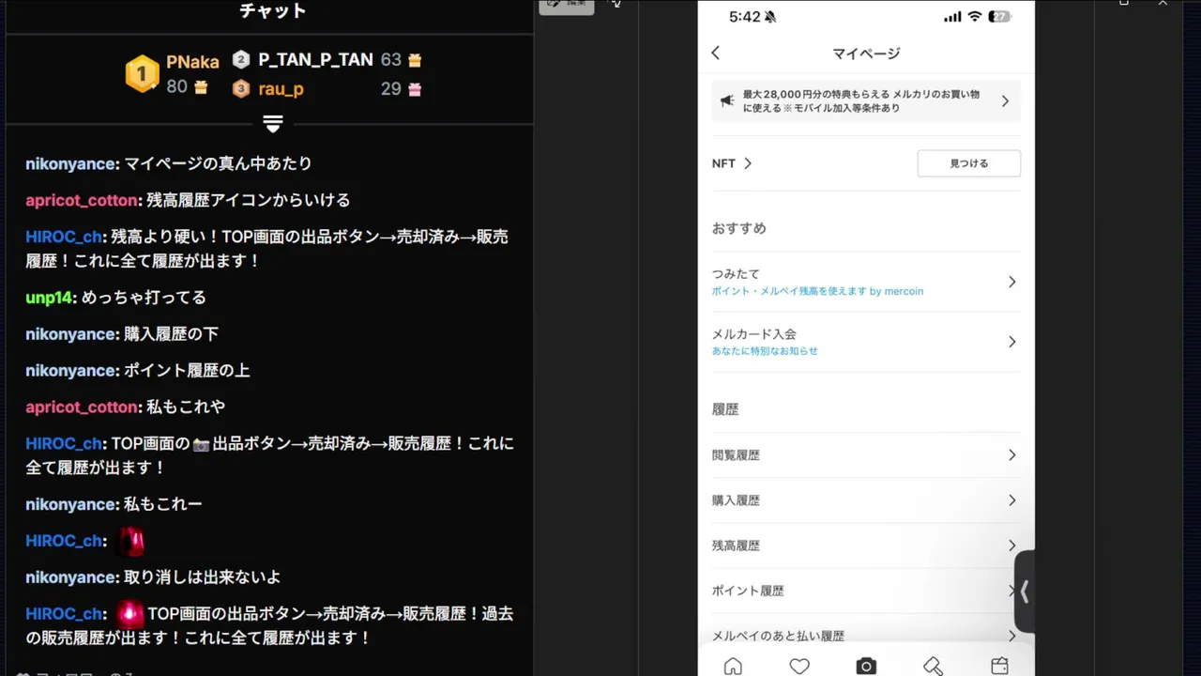Click the bronze rank 3 badge beside rau_p
Viewport: 1201px width, 676px height.
pos(241,89)
